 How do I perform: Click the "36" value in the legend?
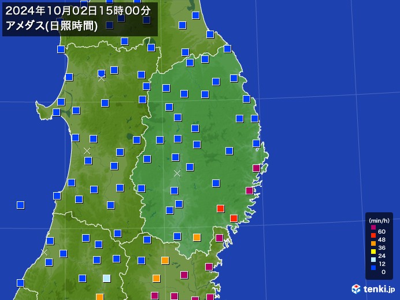(x=382, y=247)
